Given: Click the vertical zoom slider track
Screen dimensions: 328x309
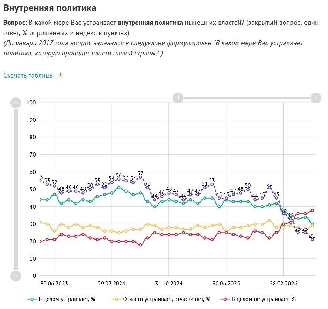Looking at the screenshot, I should click(16, 189).
